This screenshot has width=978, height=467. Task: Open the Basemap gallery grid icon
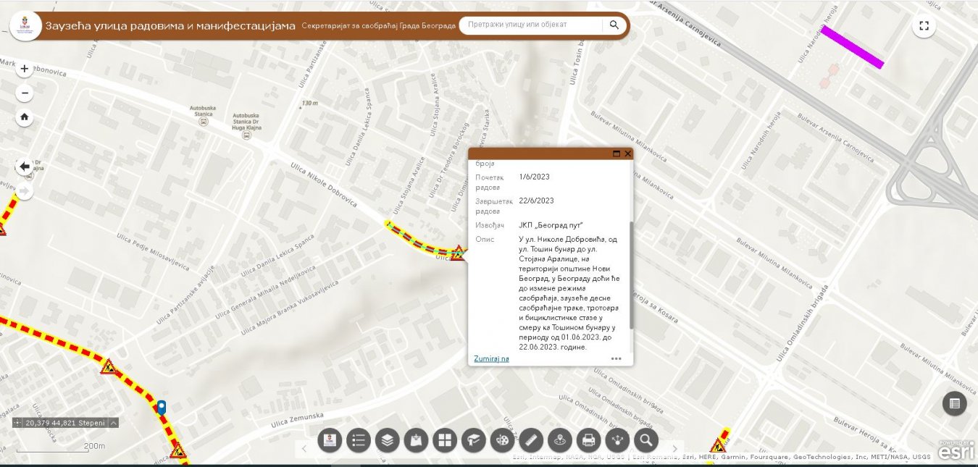[445, 439]
